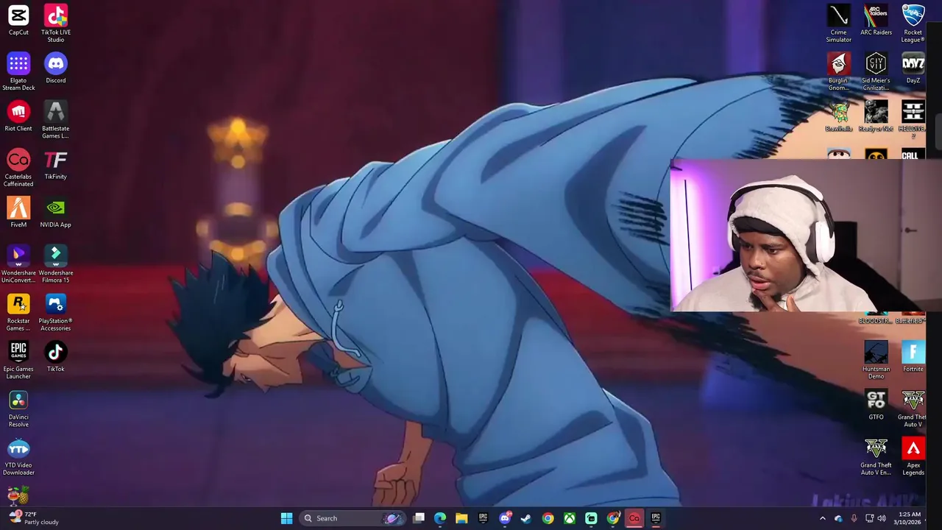Launch DayZ from the desktop
The width and height of the screenshot is (942, 530).
click(913, 68)
